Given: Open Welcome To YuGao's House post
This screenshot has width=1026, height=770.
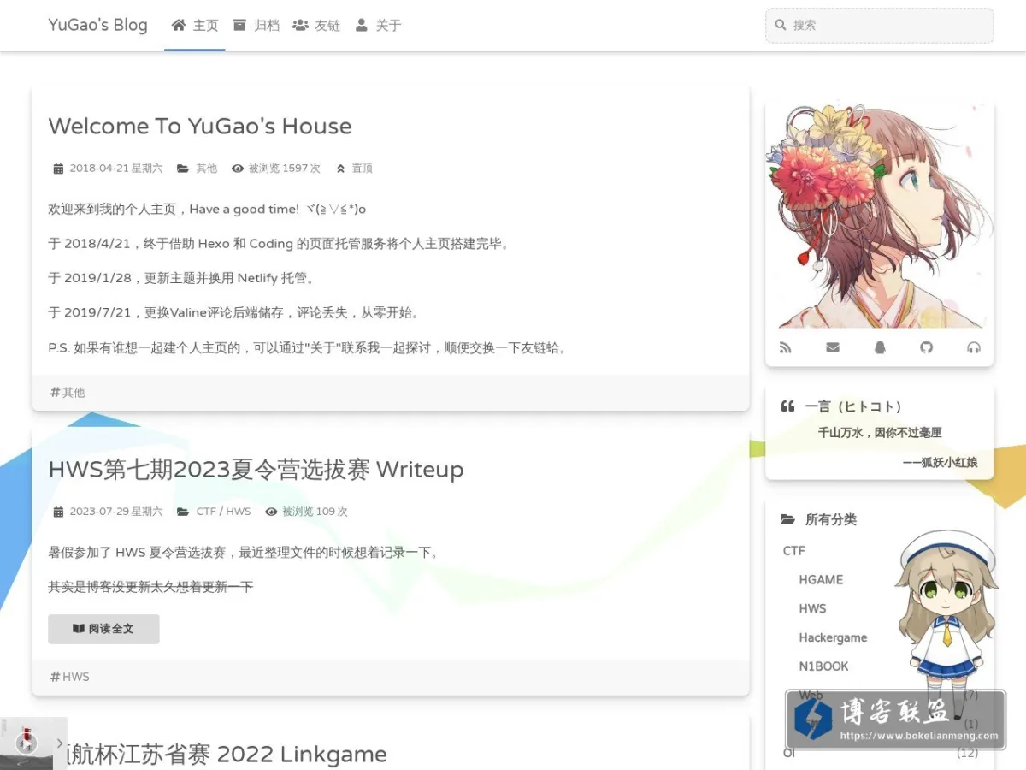Looking at the screenshot, I should click(200, 126).
